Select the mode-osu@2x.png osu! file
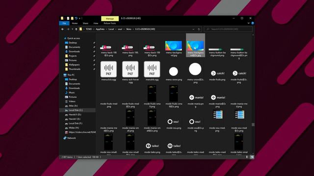 195,122
